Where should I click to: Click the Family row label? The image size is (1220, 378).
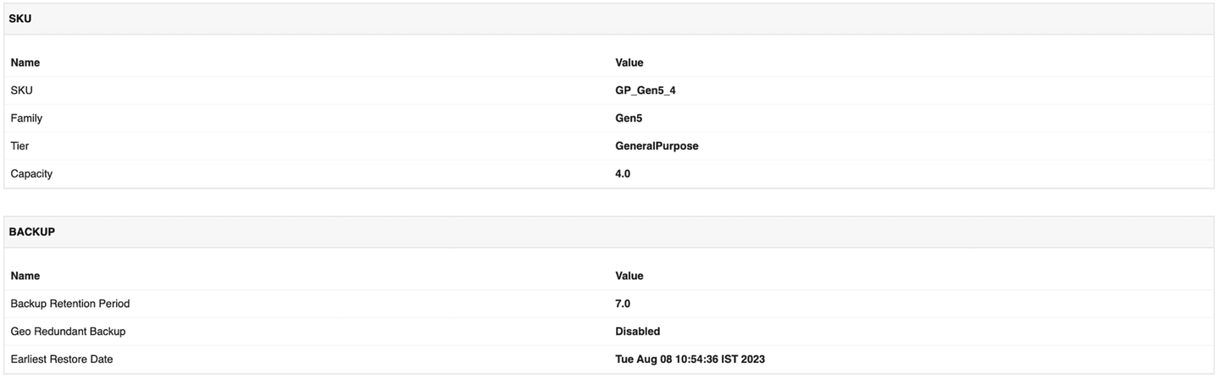pos(26,118)
